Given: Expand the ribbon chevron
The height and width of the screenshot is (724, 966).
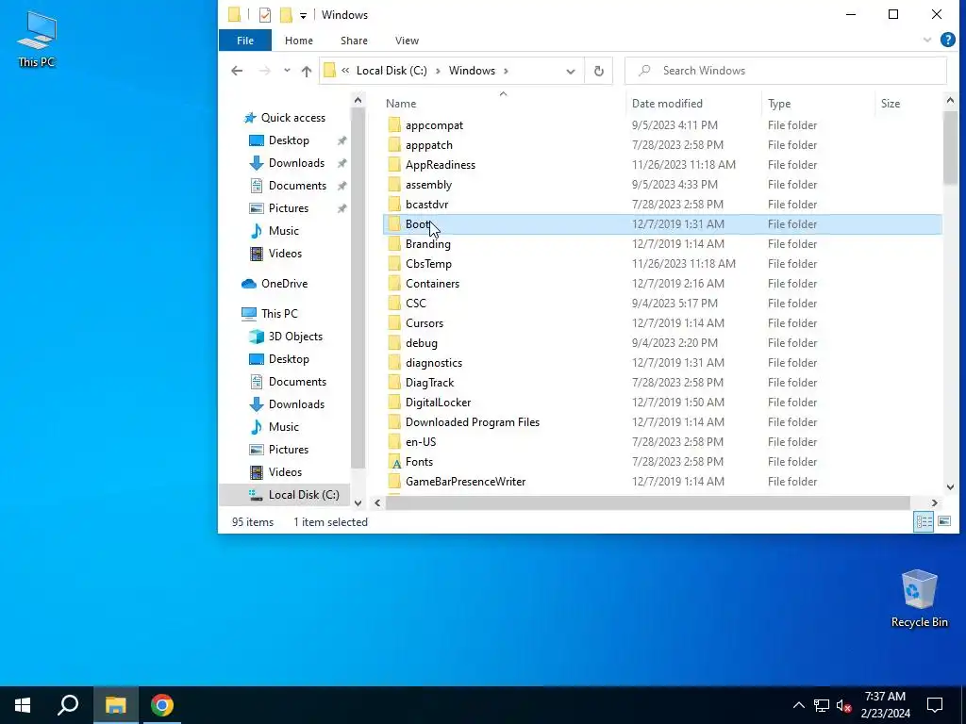Looking at the screenshot, I should point(926,40).
